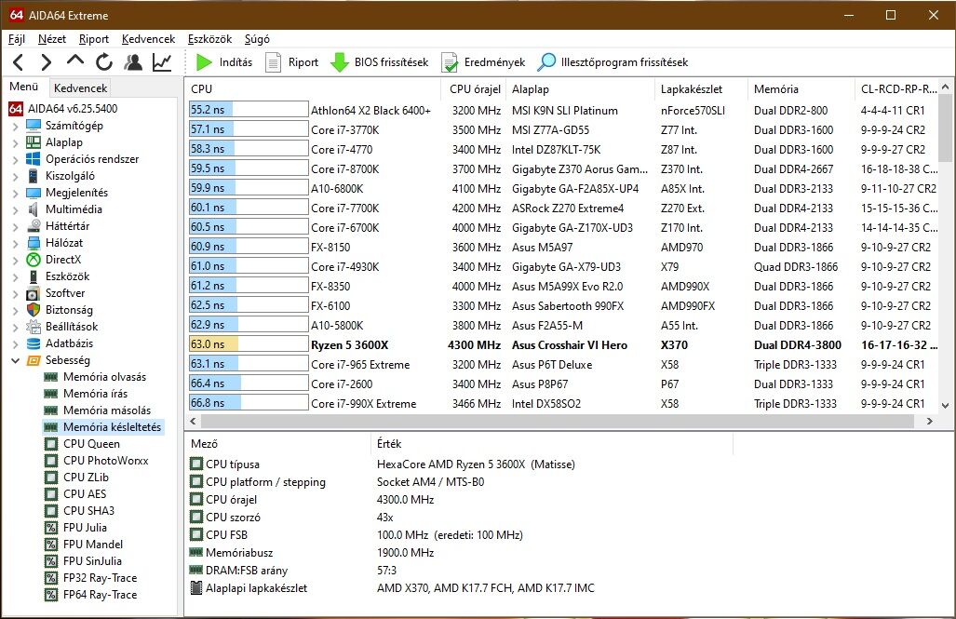Select the Beállítások gears icon

34,327
